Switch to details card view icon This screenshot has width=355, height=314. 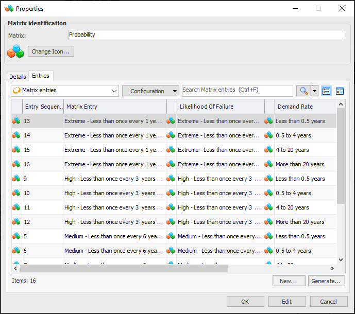point(340,91)
